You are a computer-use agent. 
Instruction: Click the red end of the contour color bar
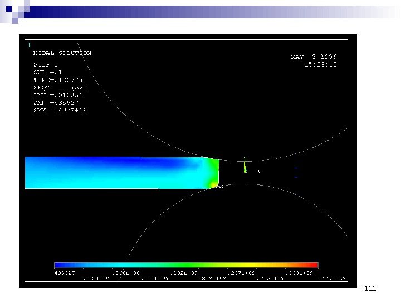pos(311,265)
